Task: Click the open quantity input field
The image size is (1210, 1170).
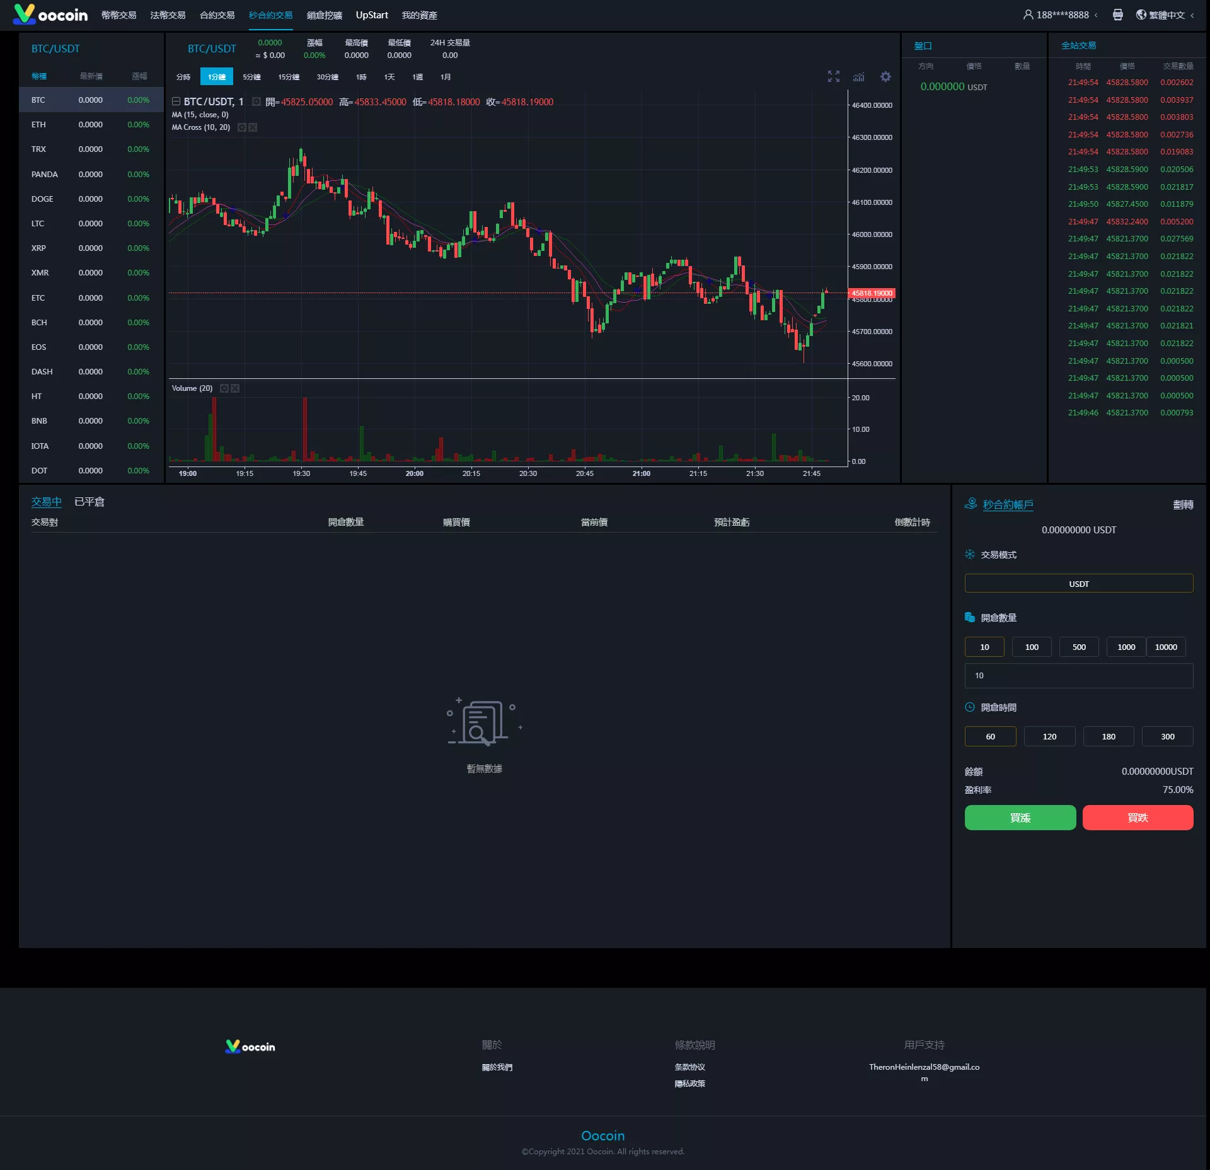Action: pos(1078,676)
